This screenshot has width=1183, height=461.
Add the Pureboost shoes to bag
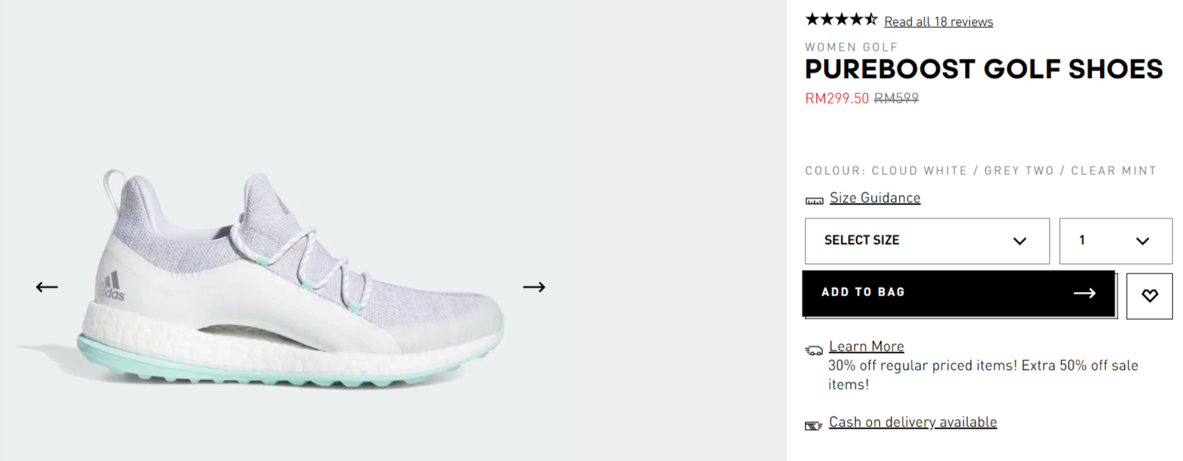point(959,293)
